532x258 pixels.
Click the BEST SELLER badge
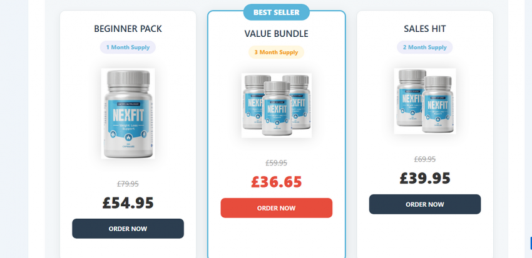277,12
